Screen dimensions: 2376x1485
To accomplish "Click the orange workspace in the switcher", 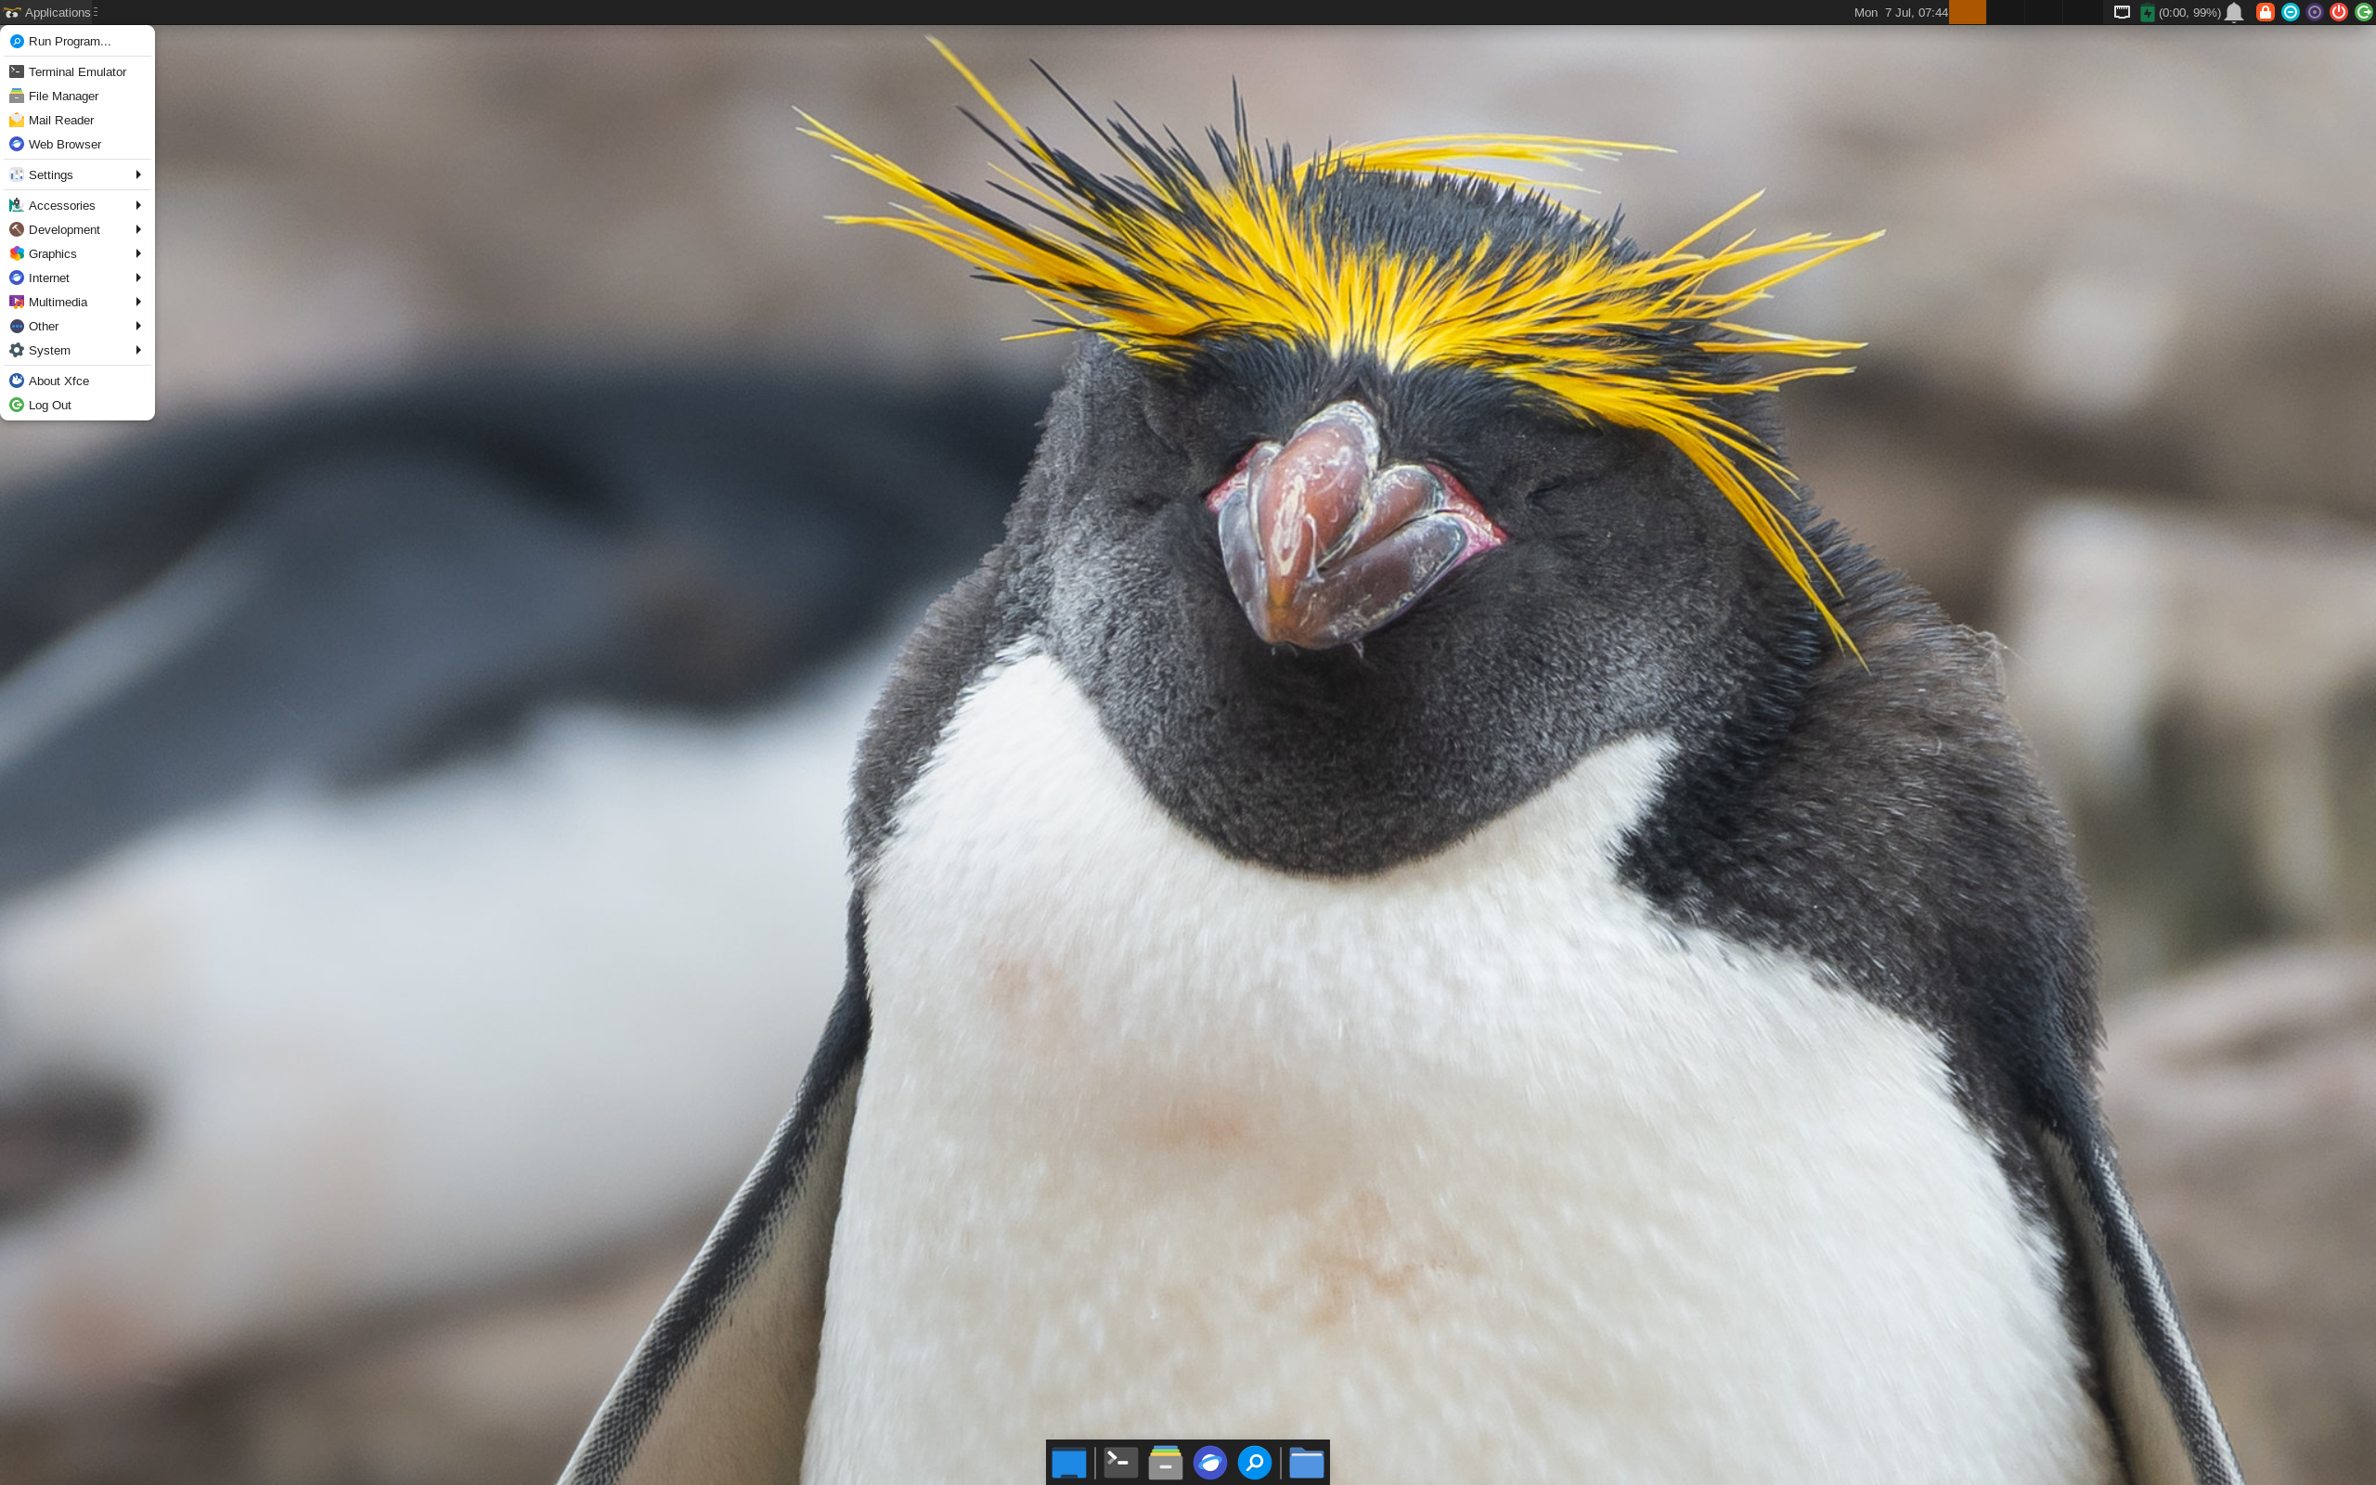I will (1967, 12).
